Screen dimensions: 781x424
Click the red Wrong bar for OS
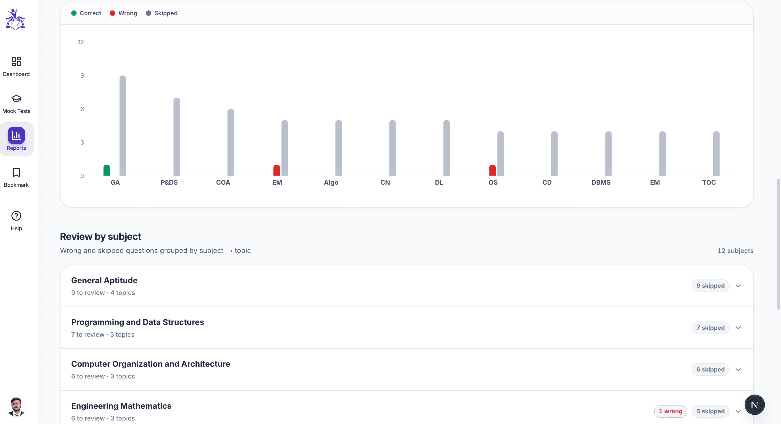492,171
